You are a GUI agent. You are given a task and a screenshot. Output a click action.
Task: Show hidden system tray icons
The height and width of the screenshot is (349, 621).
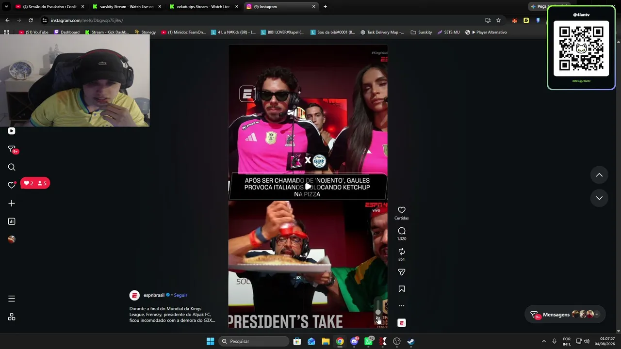[544, 341]
